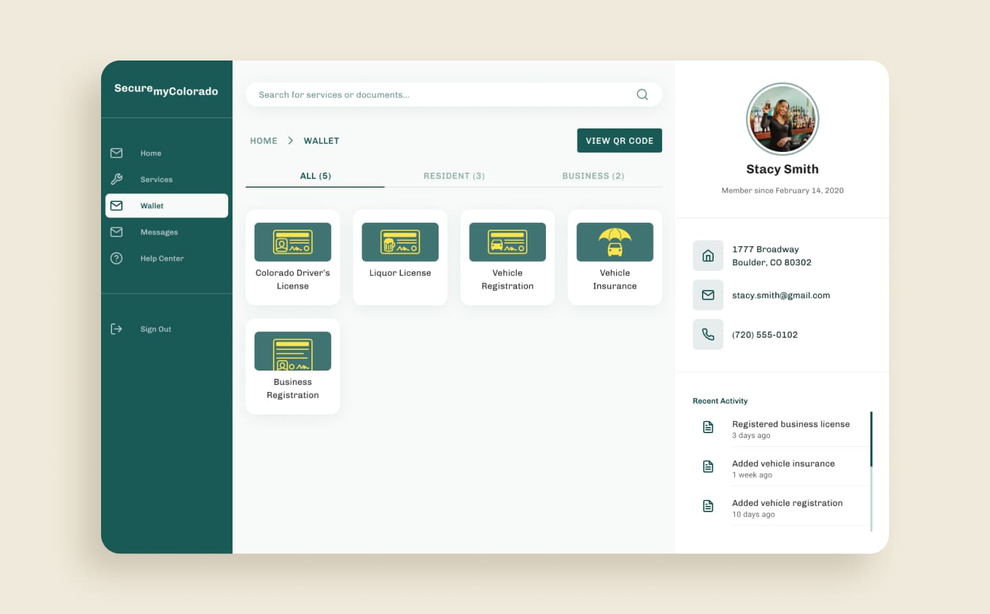Switch to the Resident (3) tab

pyautogui.click(x=454, y=176)
